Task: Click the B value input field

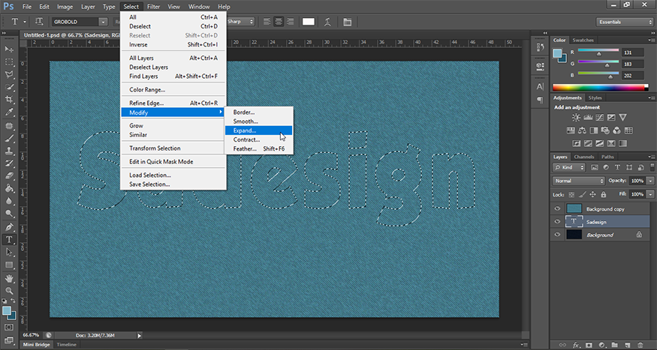Action: coord(633,75)
